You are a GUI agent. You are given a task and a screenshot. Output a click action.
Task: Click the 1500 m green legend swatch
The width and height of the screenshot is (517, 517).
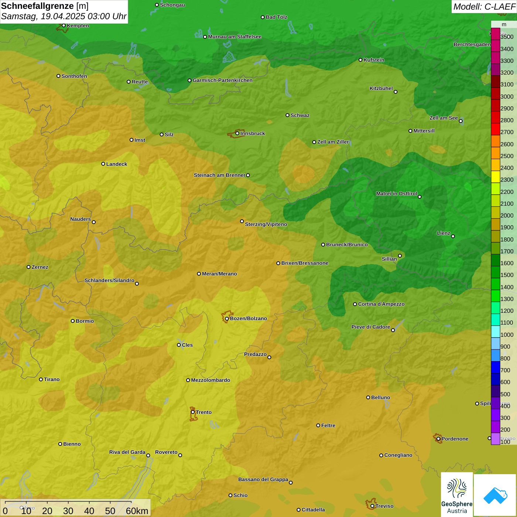tap(495, 272)
